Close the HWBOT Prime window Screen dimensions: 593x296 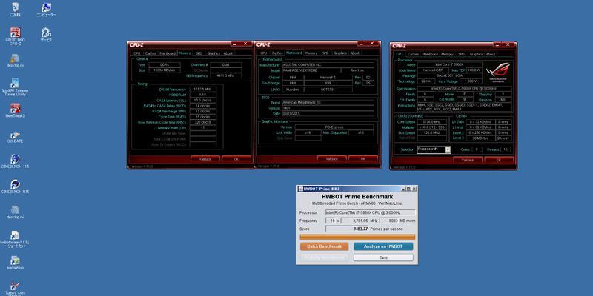pyautogui.click(x=414, y=189)
